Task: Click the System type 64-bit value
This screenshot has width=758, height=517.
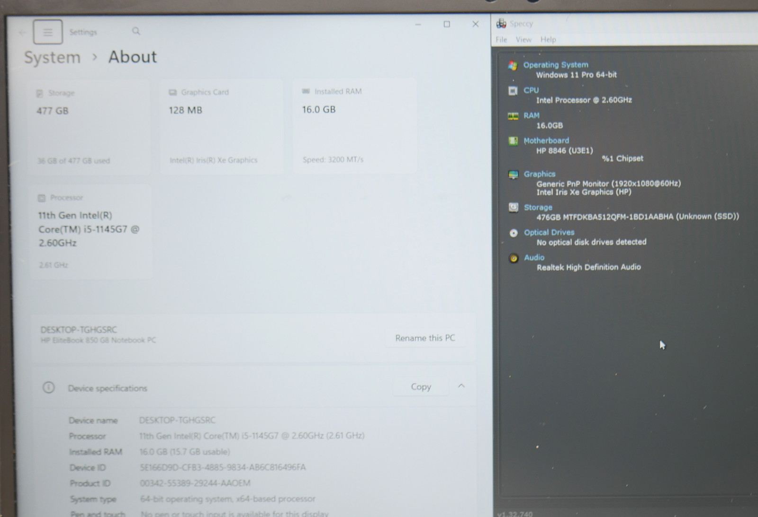Action: [228, 499]
